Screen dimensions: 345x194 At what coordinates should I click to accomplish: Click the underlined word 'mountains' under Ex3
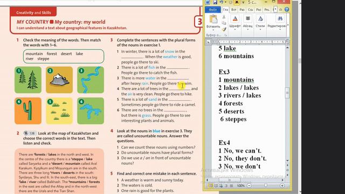239,80
